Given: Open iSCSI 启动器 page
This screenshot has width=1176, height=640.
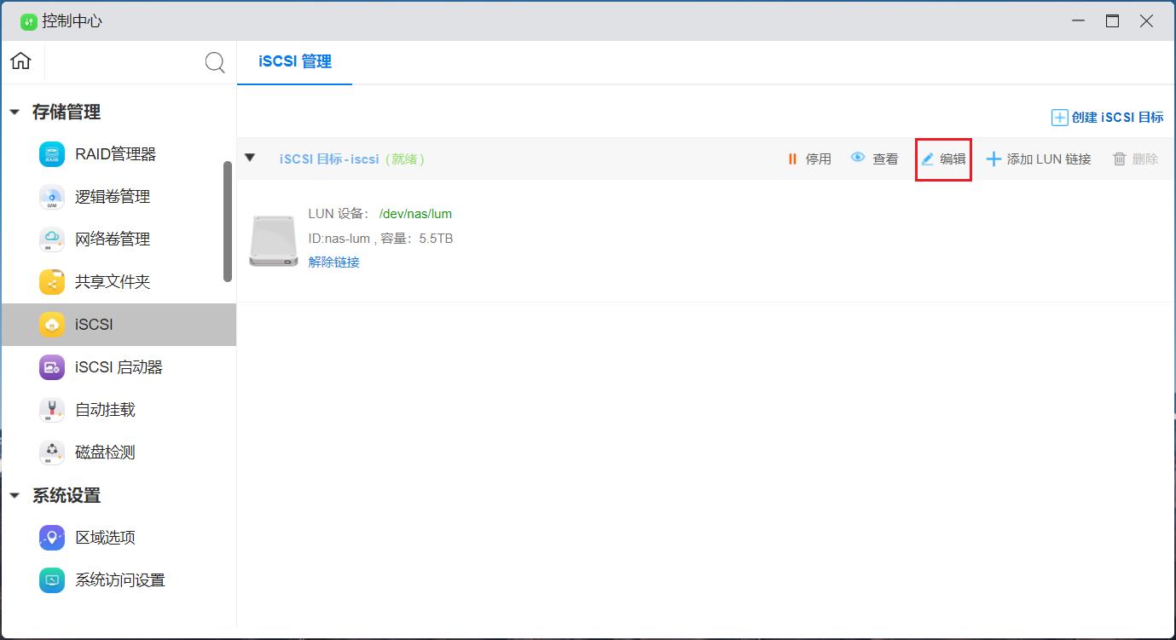Looking at the screenshot, I should [x=118, y=367].
